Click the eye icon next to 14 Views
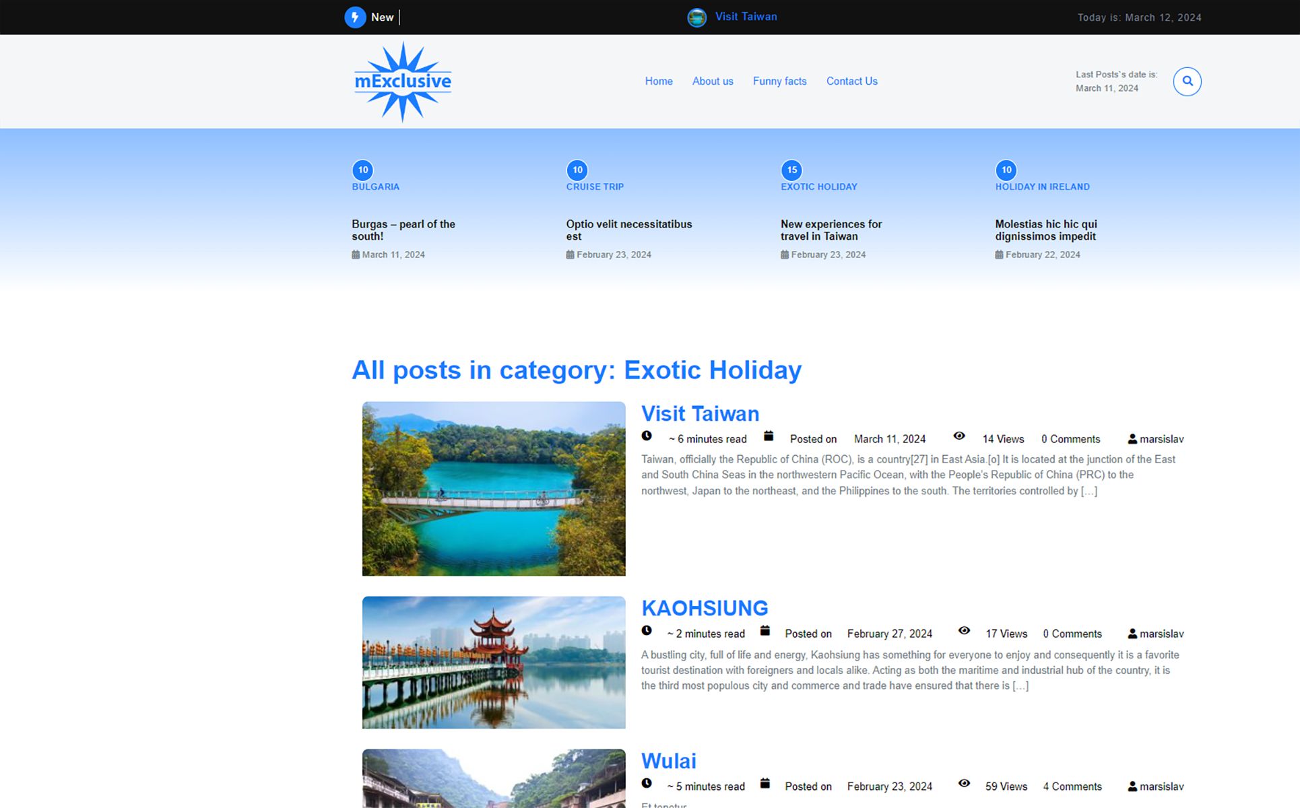This screenshot has width=1300, height=808. (x=959, y=436)
